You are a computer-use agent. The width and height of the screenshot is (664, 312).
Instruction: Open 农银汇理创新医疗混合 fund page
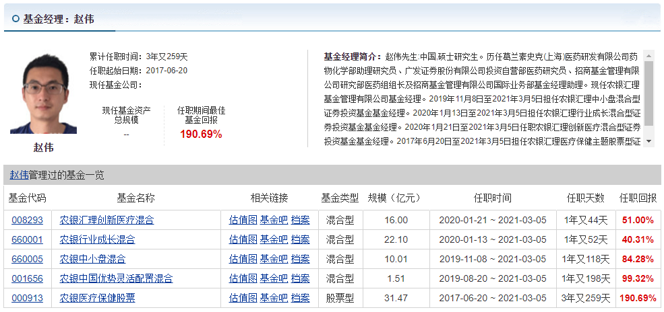pyautogui.click(x=107, y=220)
